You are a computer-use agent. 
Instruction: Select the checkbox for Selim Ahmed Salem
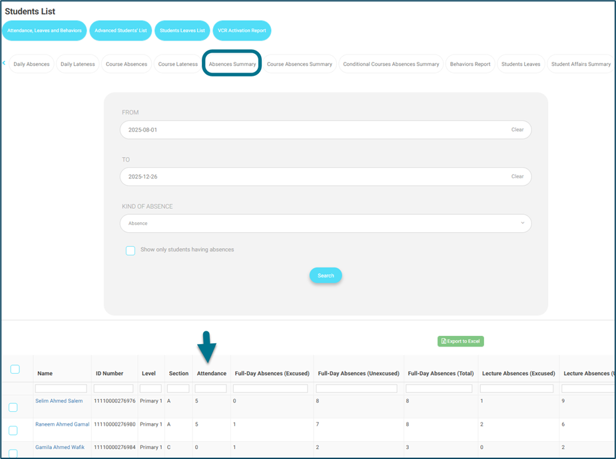pos(13,407)
